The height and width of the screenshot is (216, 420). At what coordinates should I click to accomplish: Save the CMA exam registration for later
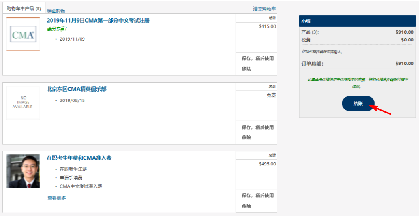tap(257, 59)
